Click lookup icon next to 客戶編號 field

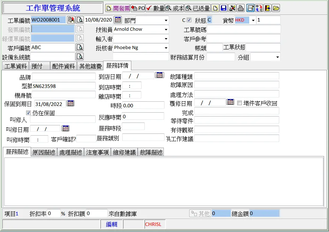(80, 47)
